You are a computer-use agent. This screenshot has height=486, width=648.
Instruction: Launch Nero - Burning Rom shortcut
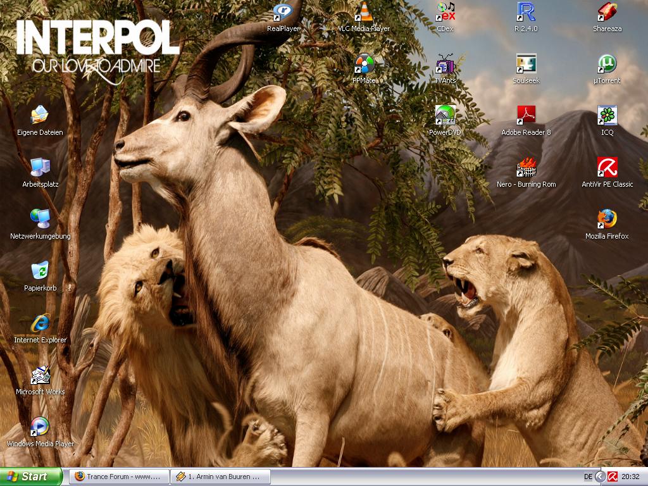(526, 168)
